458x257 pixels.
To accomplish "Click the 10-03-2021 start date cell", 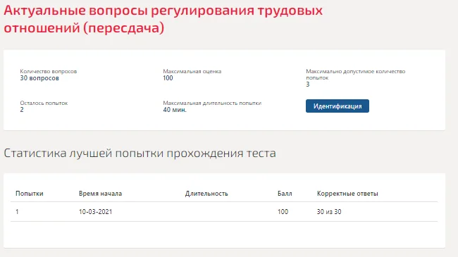I will tap(96, 212).
